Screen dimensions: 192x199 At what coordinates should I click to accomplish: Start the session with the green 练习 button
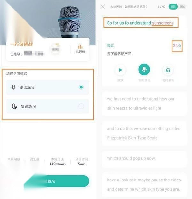coord(57,181)
